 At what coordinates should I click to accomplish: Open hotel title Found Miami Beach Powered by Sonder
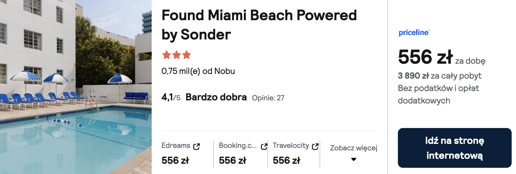click(259, 25)
